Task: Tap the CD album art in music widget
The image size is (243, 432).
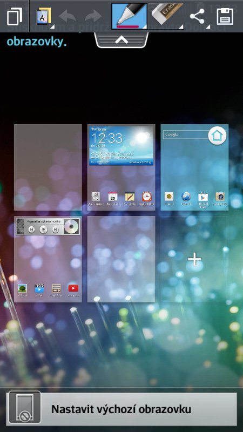Action: coord(71,226)
